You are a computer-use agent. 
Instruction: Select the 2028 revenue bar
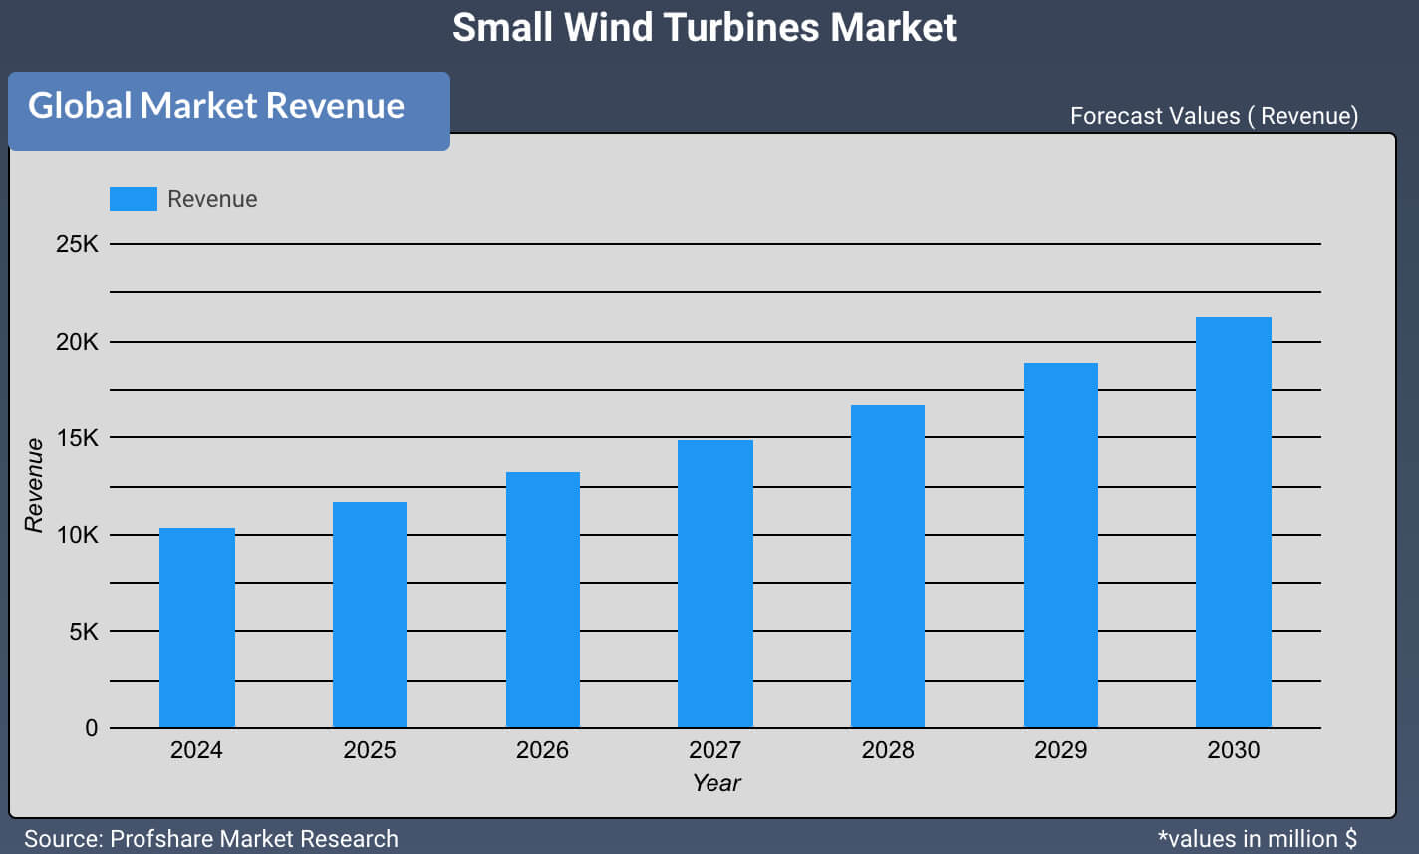click(x=888, y=566)
